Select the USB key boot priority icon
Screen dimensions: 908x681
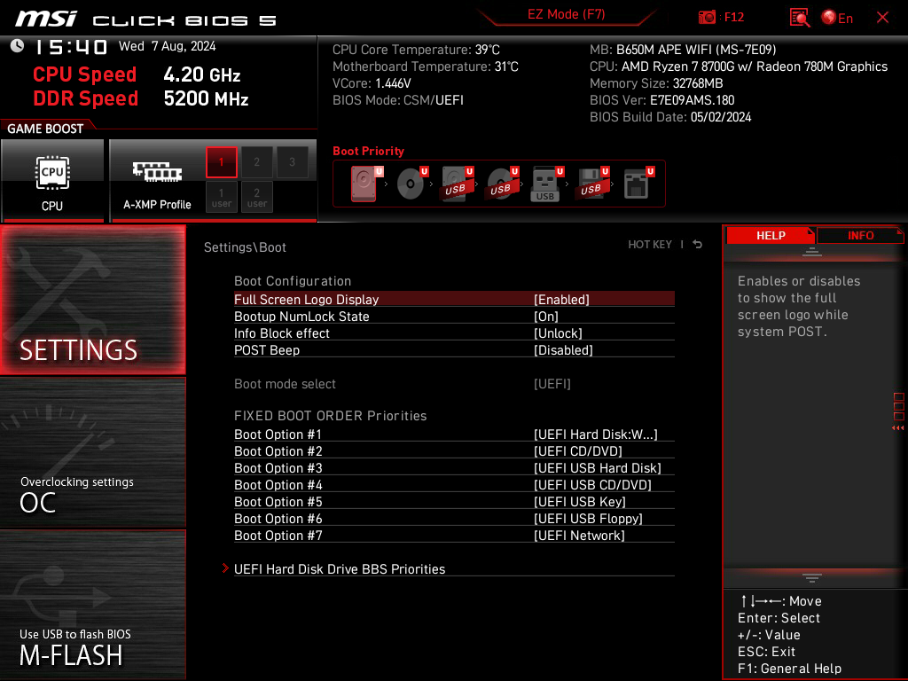pyautogui.click(x=547, y=184)
